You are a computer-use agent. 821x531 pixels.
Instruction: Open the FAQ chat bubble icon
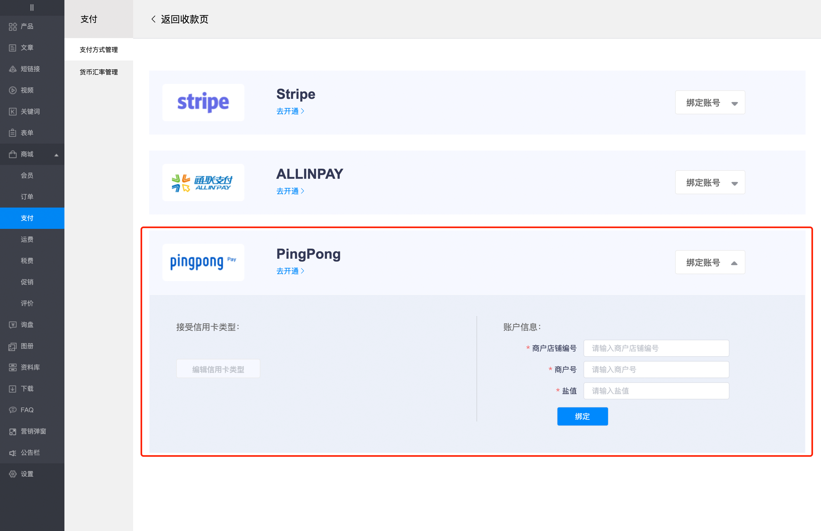coord(13,410)
